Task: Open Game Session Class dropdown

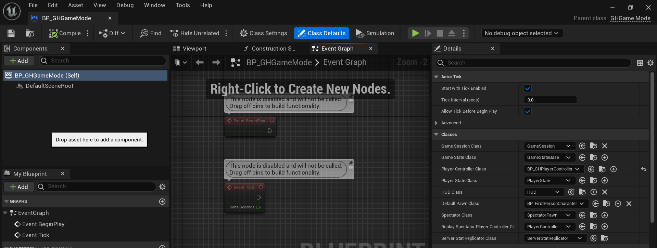Action: (549, 146)
